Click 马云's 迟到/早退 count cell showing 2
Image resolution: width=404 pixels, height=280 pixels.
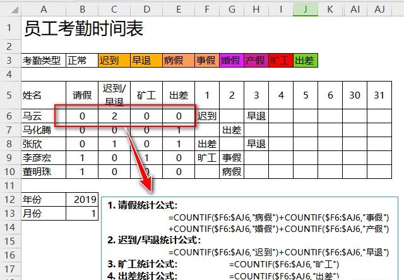pyautogui.click(x=114, y=116)
